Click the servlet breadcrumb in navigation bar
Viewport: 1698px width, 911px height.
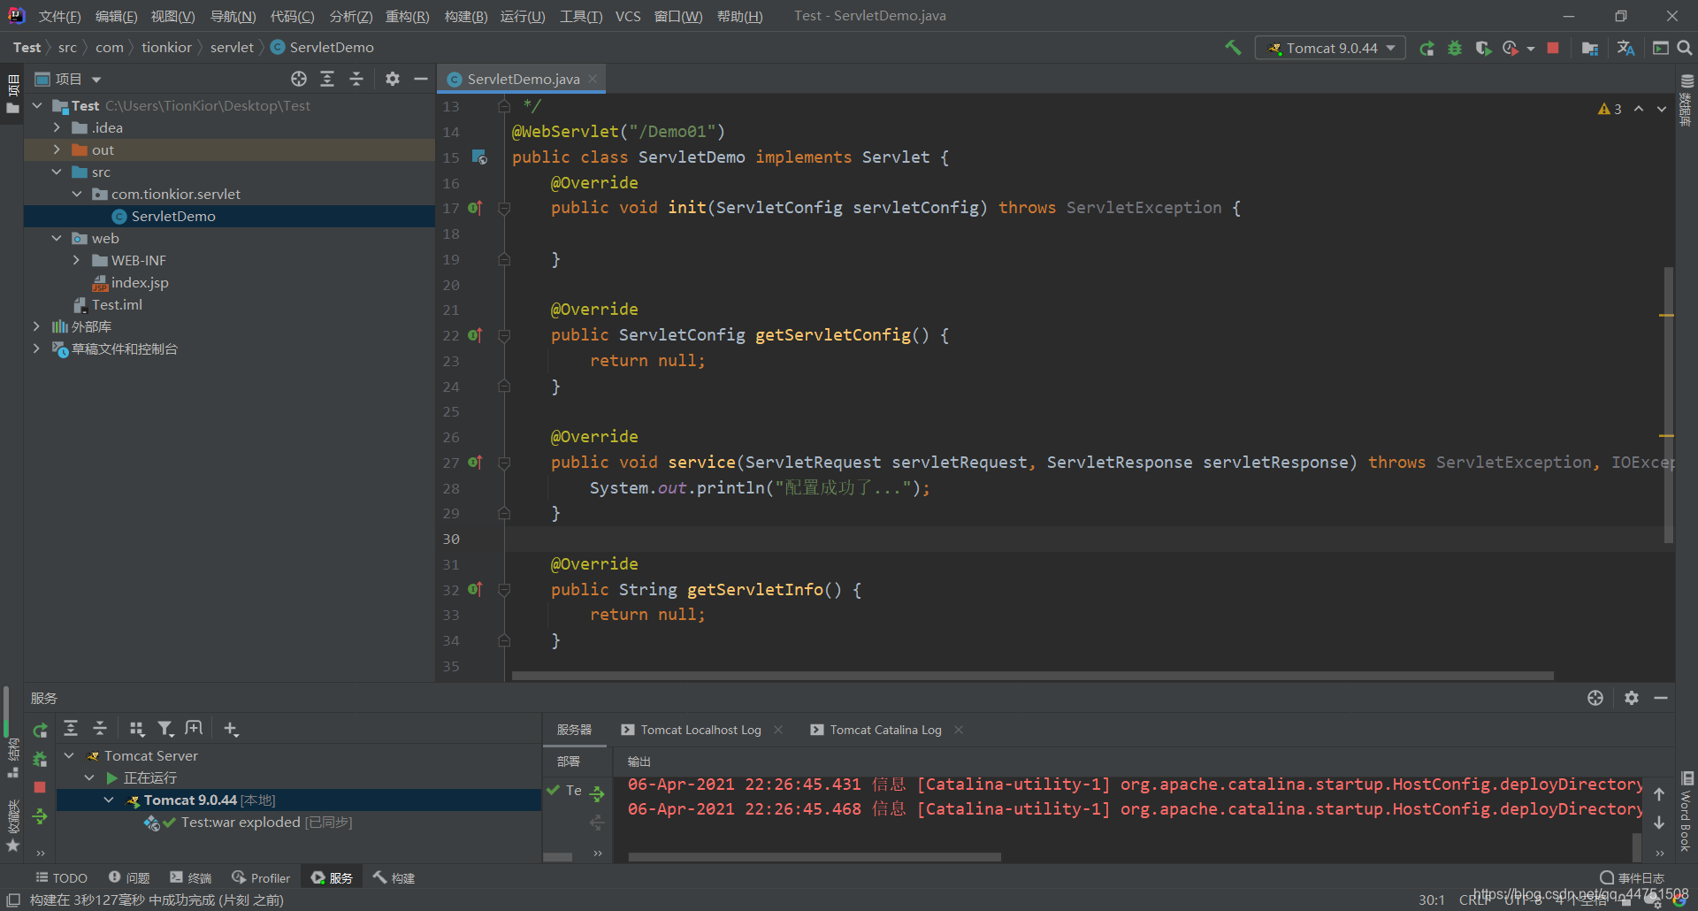(x=232, y=48)
